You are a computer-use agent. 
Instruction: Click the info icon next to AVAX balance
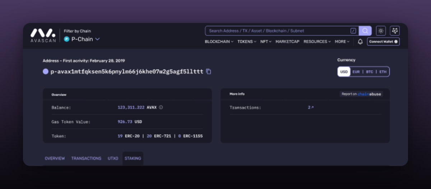pos(161,107)
